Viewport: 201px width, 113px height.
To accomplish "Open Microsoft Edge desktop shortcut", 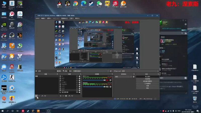I will point(83,5).
